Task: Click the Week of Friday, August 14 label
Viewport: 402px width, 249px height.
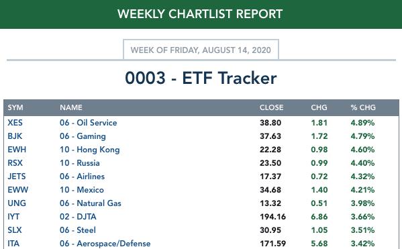Action: coord(201,50)
